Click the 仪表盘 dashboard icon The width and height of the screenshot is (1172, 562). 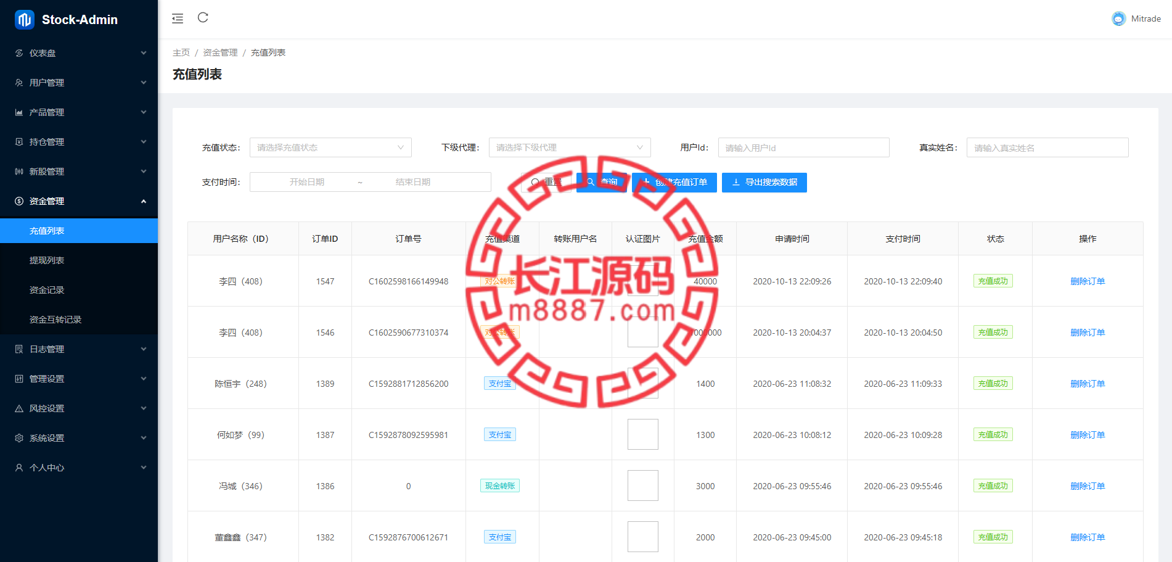pyautogui.click(x=19, y=53)
